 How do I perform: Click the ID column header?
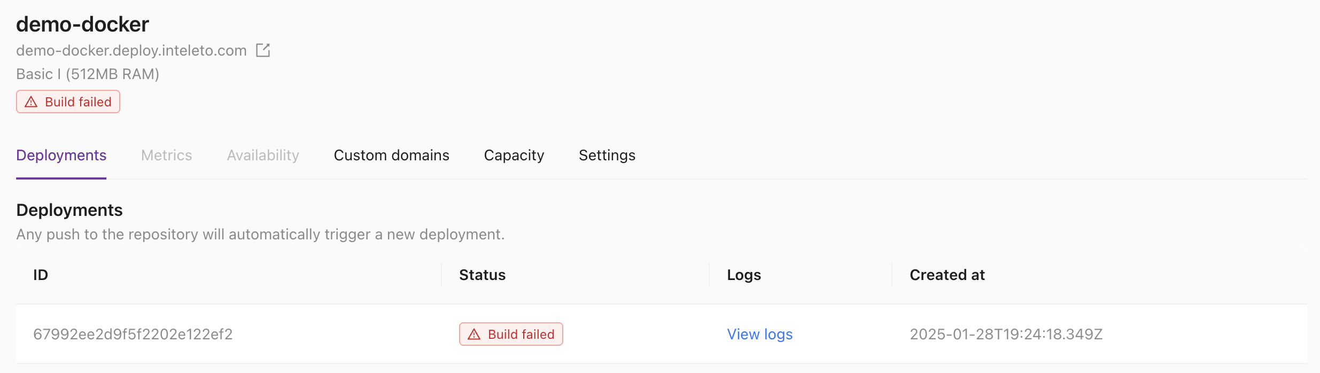point(40,275)
